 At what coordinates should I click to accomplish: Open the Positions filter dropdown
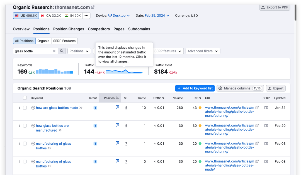[79, 51]
